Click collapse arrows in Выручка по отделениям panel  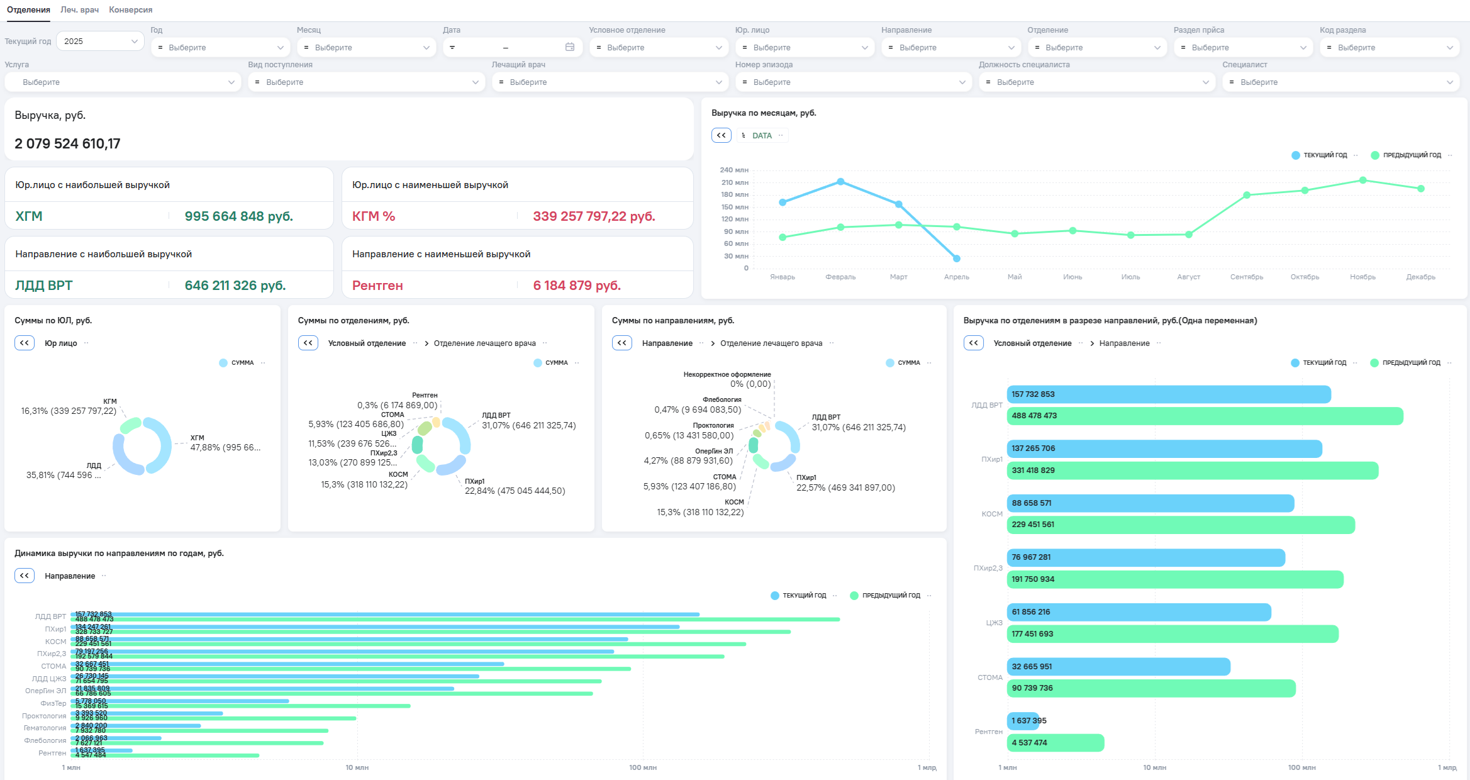[x=973, y=343]
